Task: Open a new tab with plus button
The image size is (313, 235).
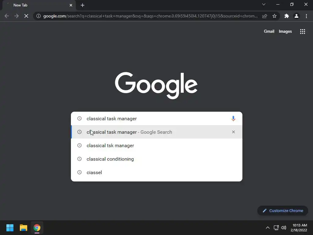Action: tap(83, 5)
